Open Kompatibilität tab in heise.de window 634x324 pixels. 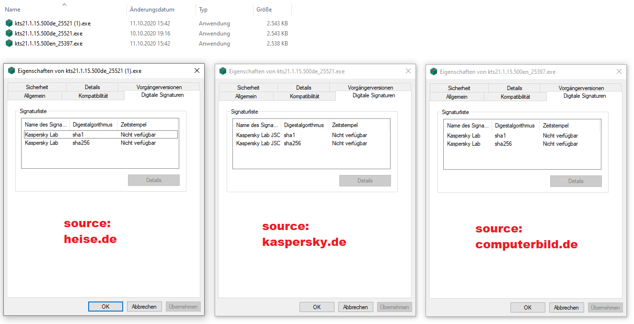coord(93,96)
